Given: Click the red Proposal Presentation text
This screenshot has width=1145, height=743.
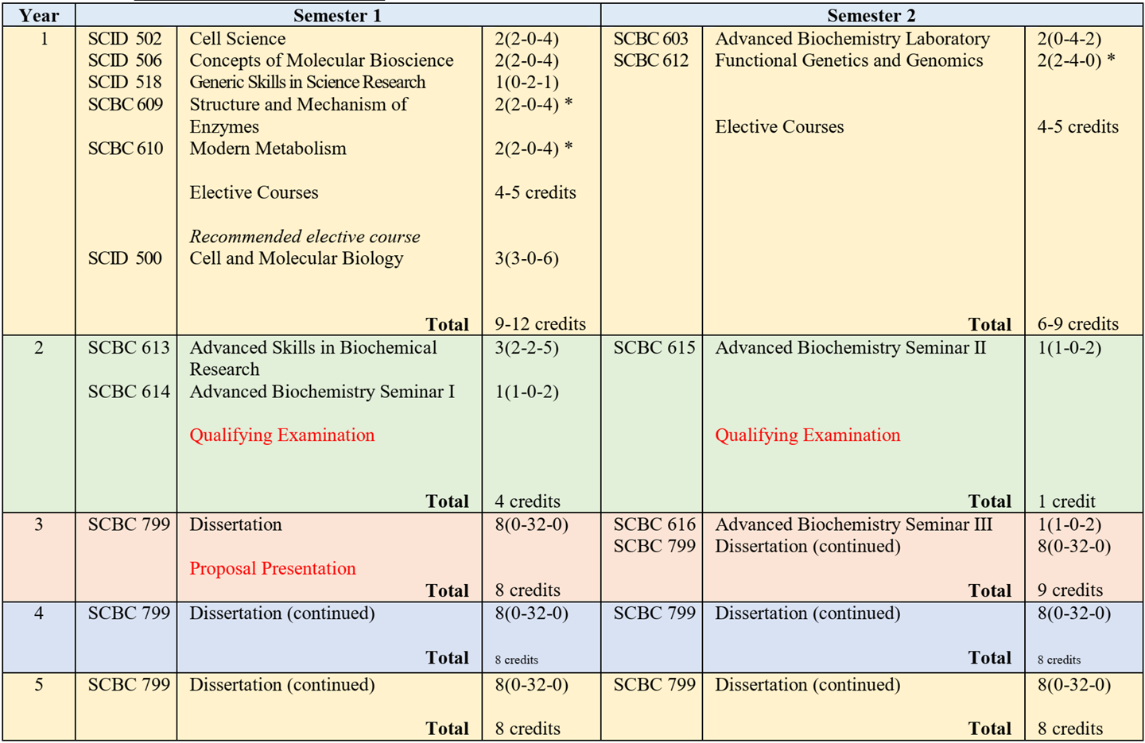Looking at the screenshot, I should (x=272, y=569).
